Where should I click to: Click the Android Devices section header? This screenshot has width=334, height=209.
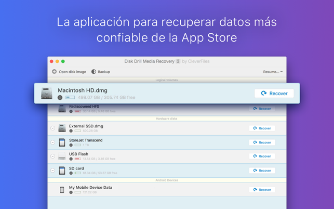[167, 180]
